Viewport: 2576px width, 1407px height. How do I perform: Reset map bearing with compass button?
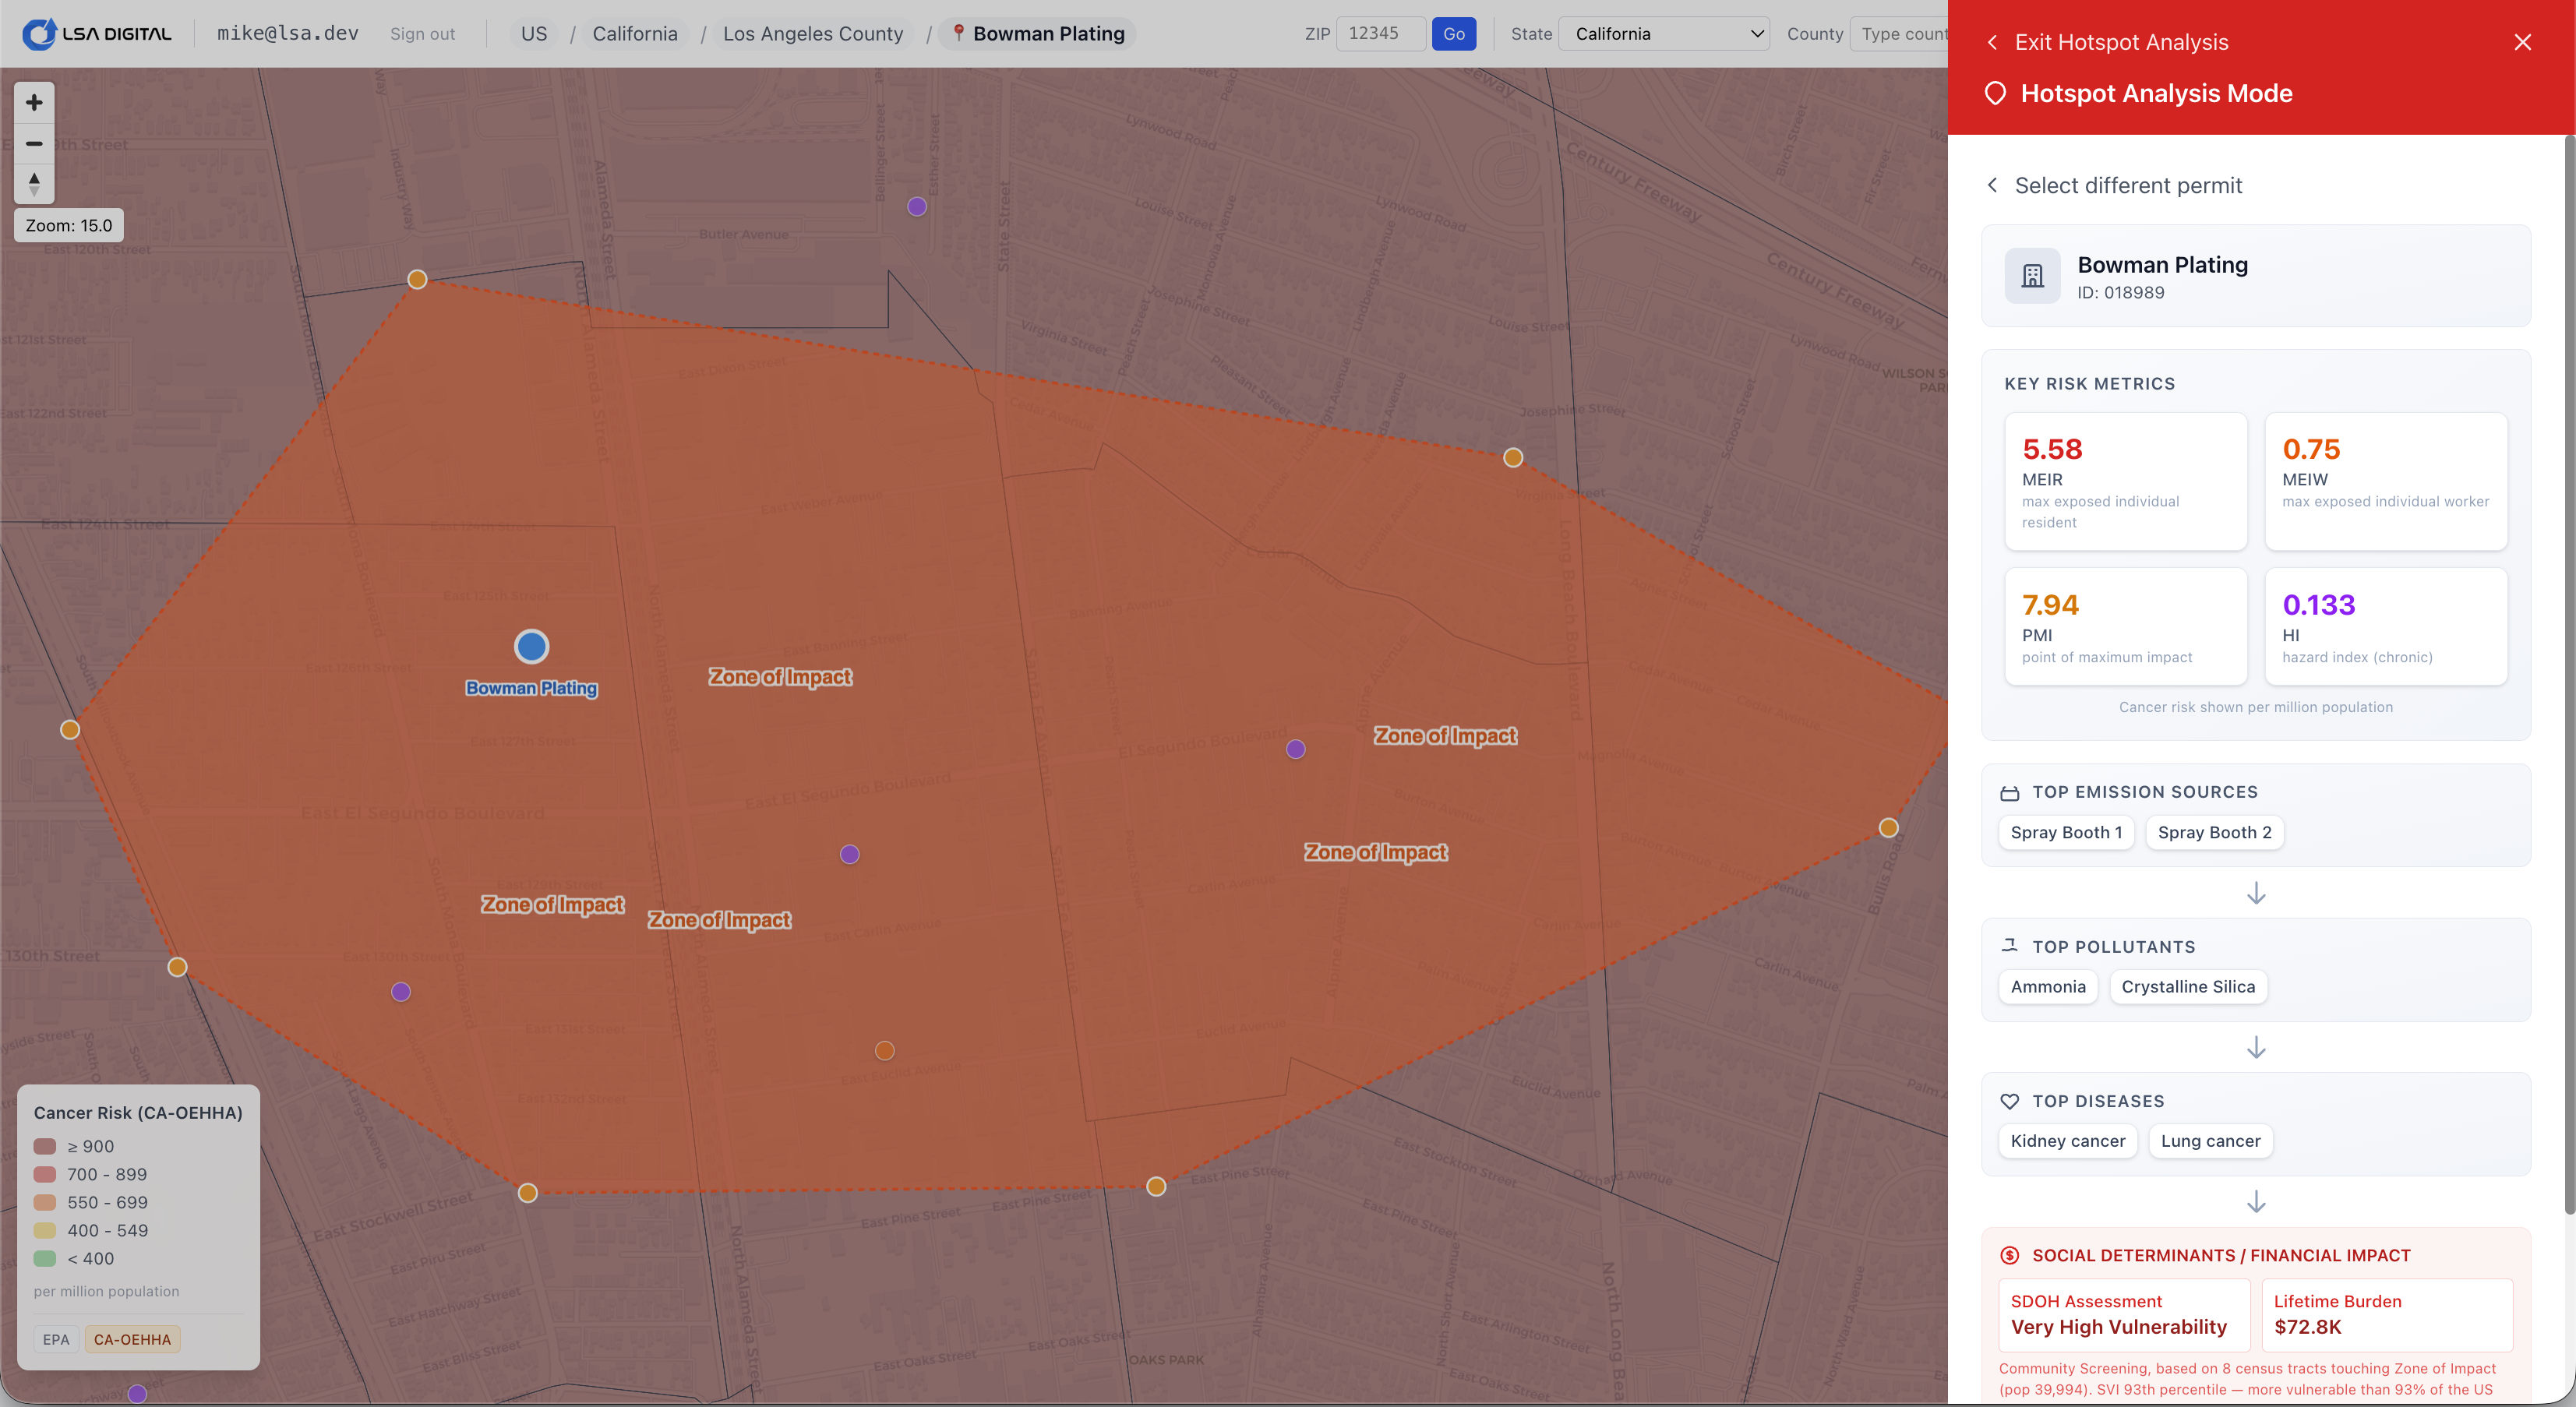(34, 184)
